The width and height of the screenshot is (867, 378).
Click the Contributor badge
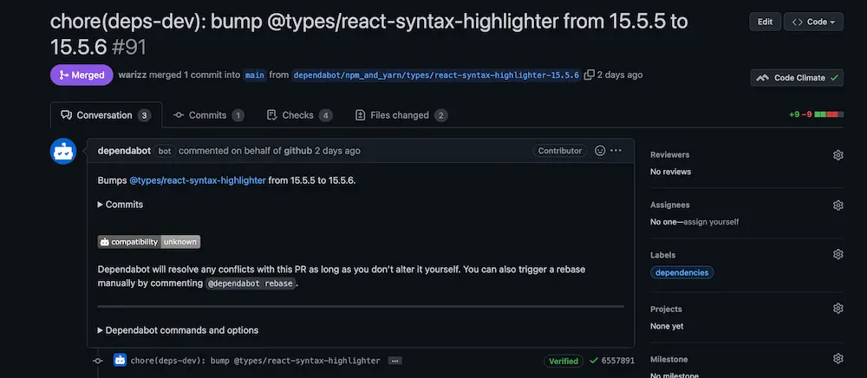[x=559, y=150]
